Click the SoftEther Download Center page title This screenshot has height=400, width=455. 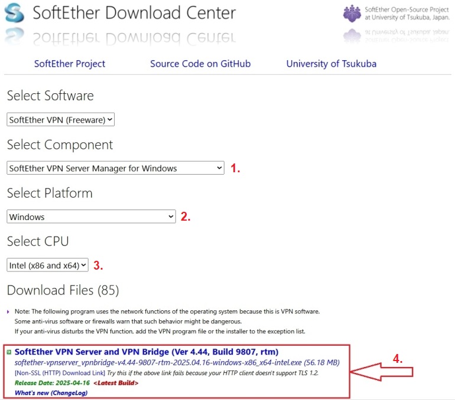point(134,13)
